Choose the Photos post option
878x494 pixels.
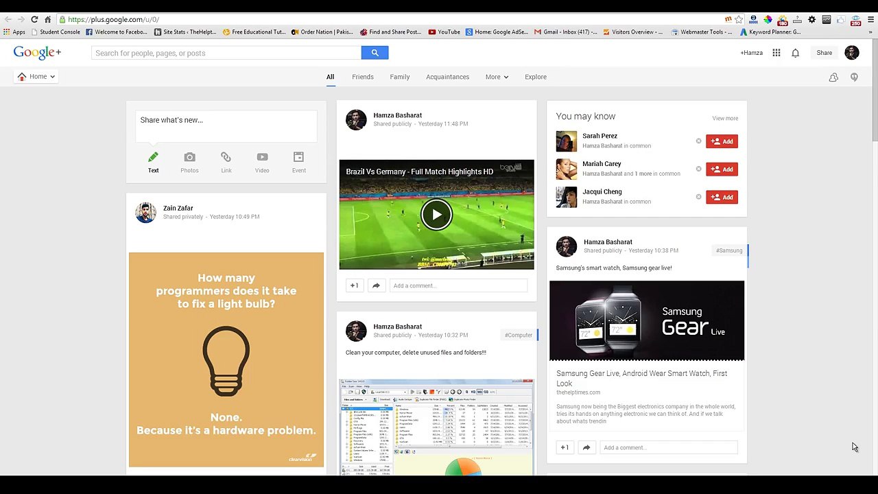189,163
